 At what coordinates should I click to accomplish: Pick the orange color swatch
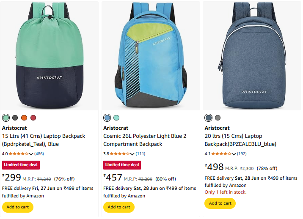point(24,118)
